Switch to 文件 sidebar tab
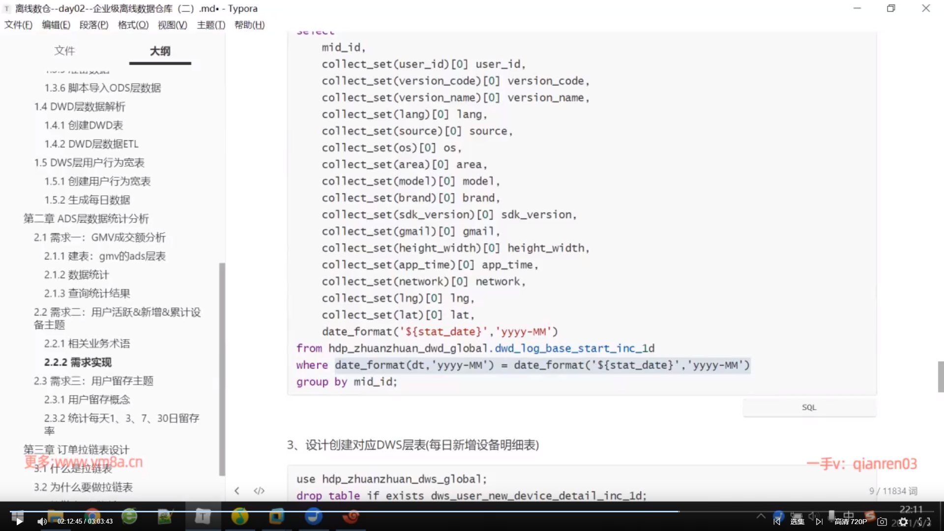The image size is (944, 531). pyautogui.click(x=64, y=51)
